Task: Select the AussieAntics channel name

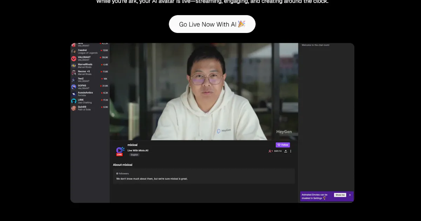Action: (85, 93)
